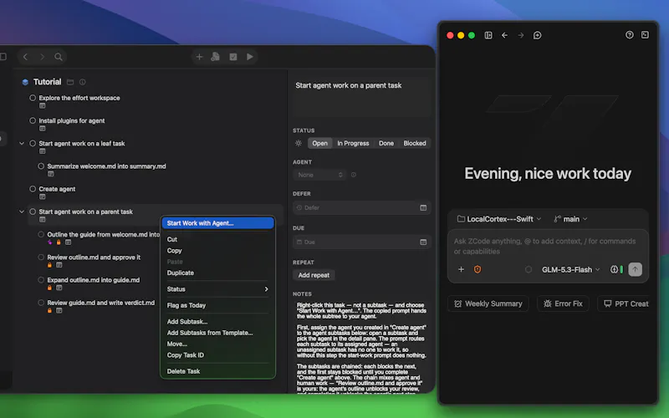This screenshot has width=669, height=418.
Task: Set status to Done
Action: [386, 143]
